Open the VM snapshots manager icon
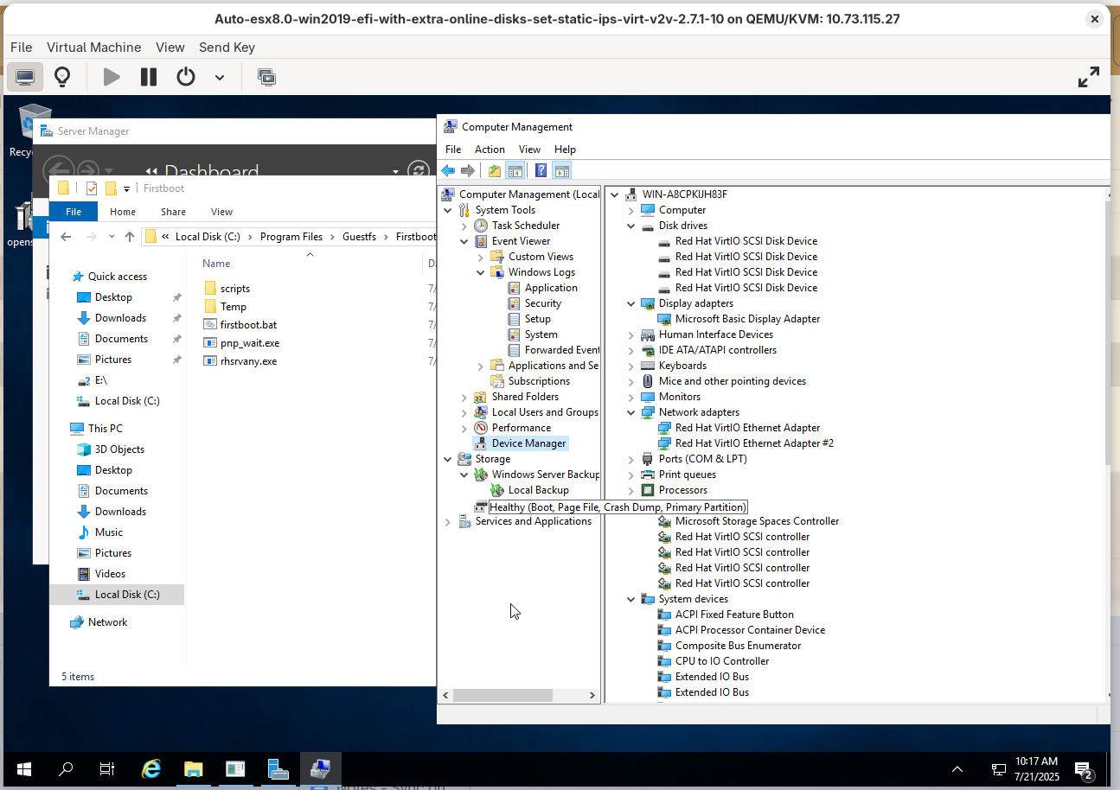The height and width of the screenshot is (790, 1120). [267, 77]
